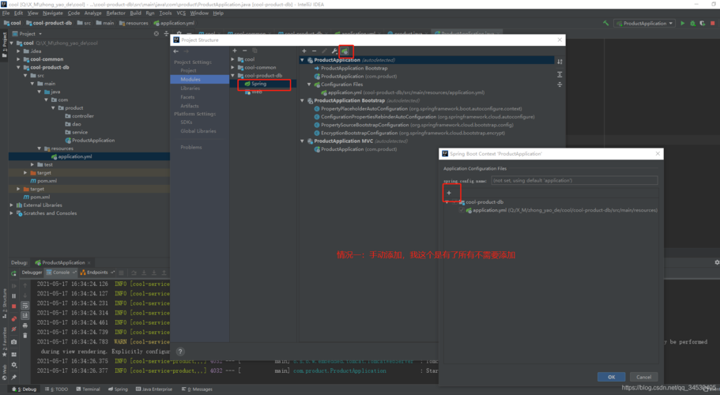Pause the running program in Debug panel
Screen dimensions: 720x395
point(13,295)
